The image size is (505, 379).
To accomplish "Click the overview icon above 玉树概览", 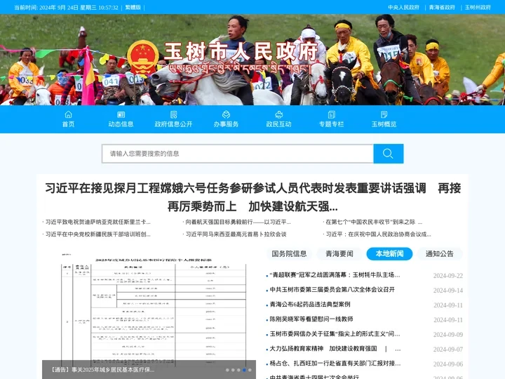I will coord(384,114).
